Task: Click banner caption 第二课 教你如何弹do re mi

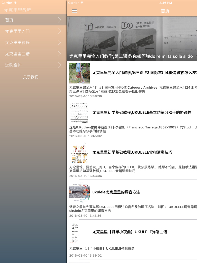Action: click(131, 56)
